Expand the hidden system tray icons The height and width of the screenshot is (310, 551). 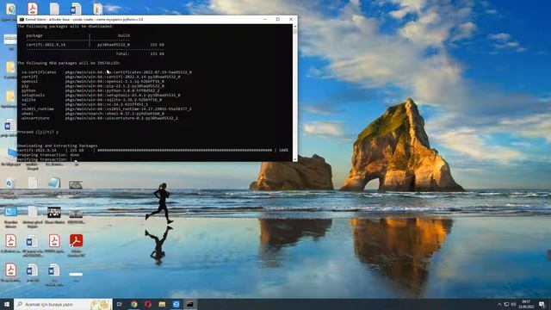[499, 304]
